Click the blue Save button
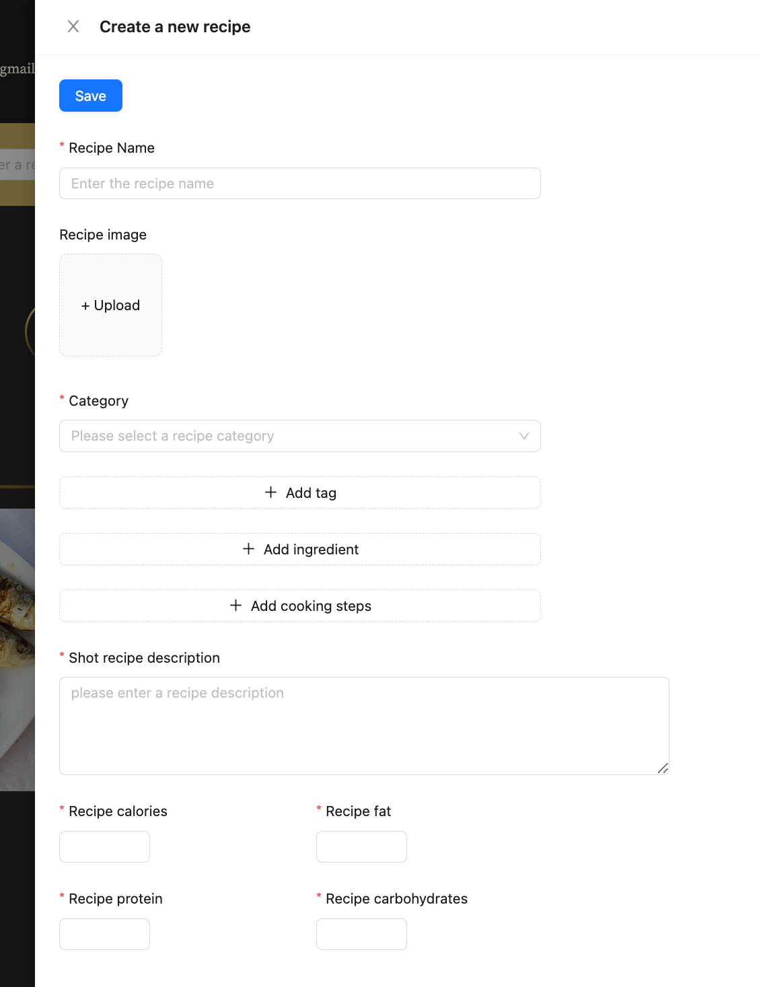761x987 pixels. [91, 96]
